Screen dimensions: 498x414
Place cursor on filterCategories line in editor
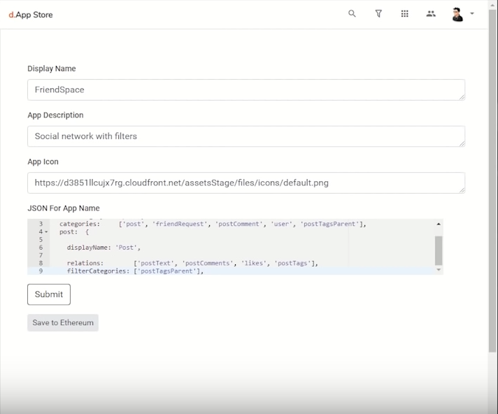210,271
